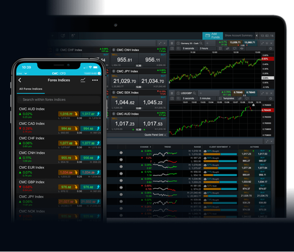Click Show Account Summary

coord(238,36)
